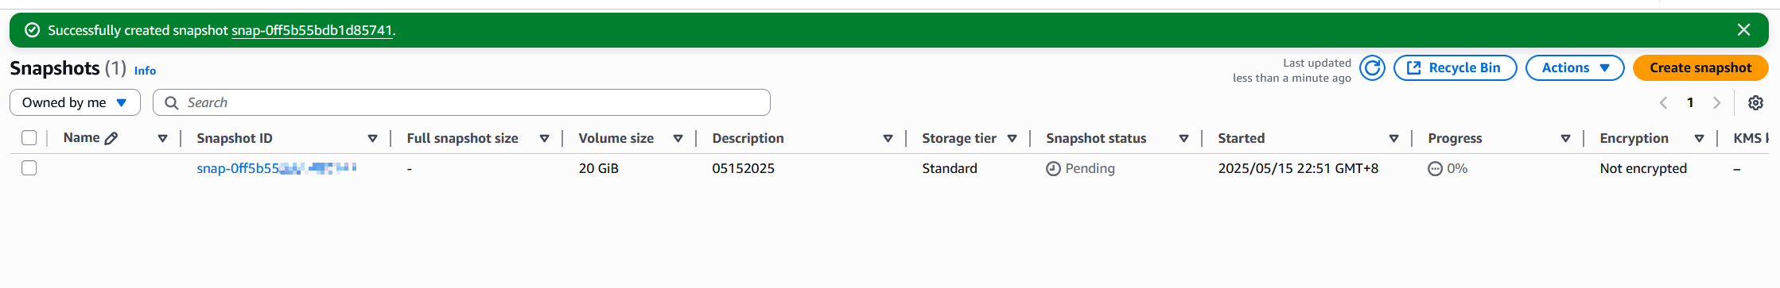This screenshot has height=288, width=1780.
Task: Check the snapshot row checkbox
Action: (x=29, y=168)
